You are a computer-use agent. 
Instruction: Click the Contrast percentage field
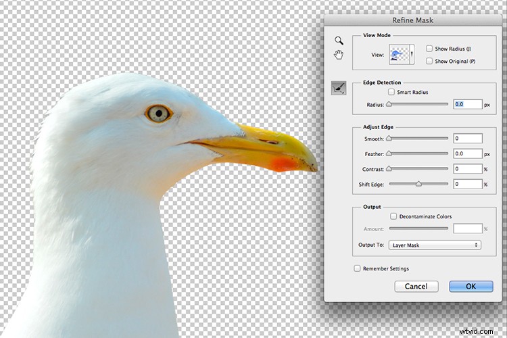[468, 169]
